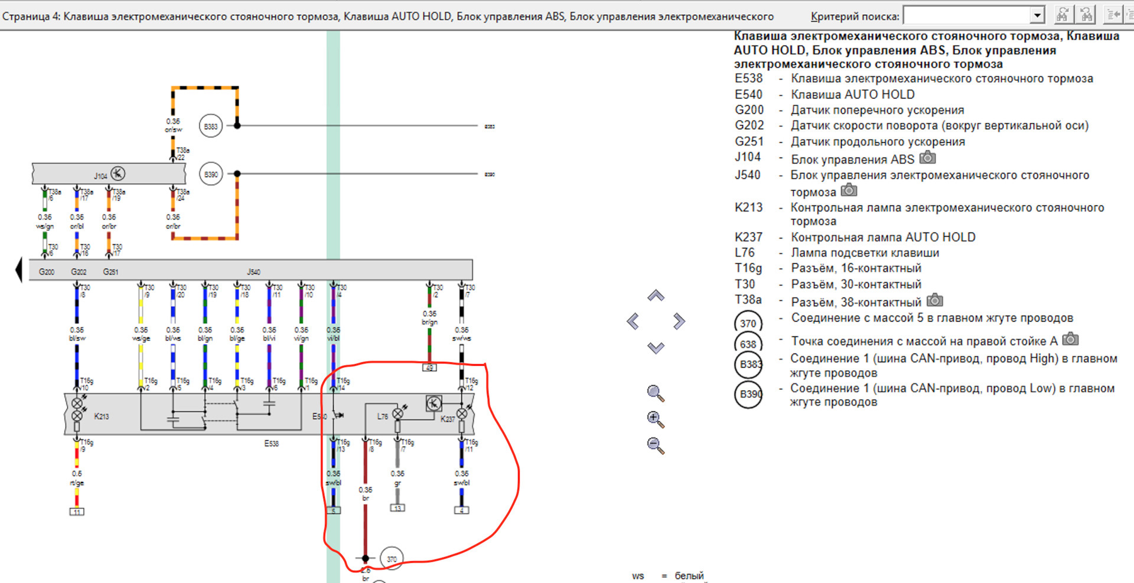1134x583 pixels.
Task: Click the find previous binoculars icon
Action: coord(1086,15)
